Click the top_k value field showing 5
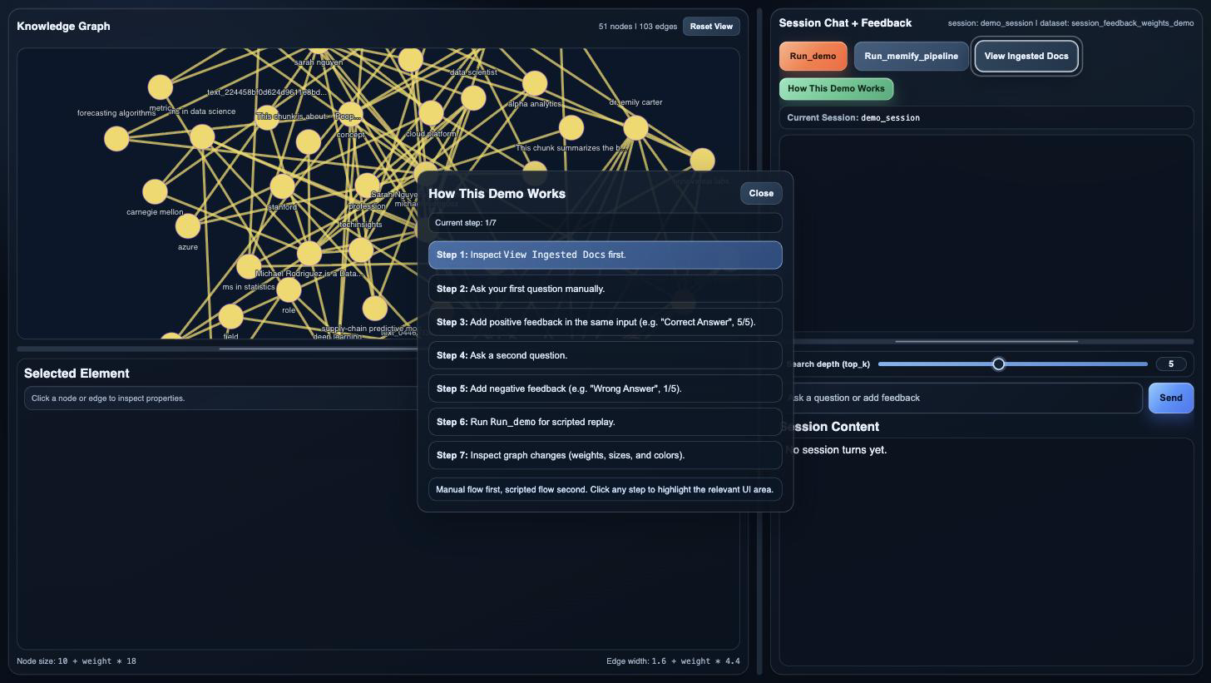Viewport: 1211px width, 683px height. click(1170, 364)
